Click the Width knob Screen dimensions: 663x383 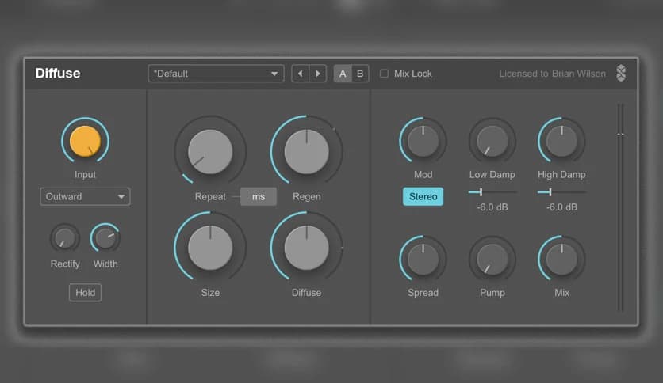click(x=105, y=238)
